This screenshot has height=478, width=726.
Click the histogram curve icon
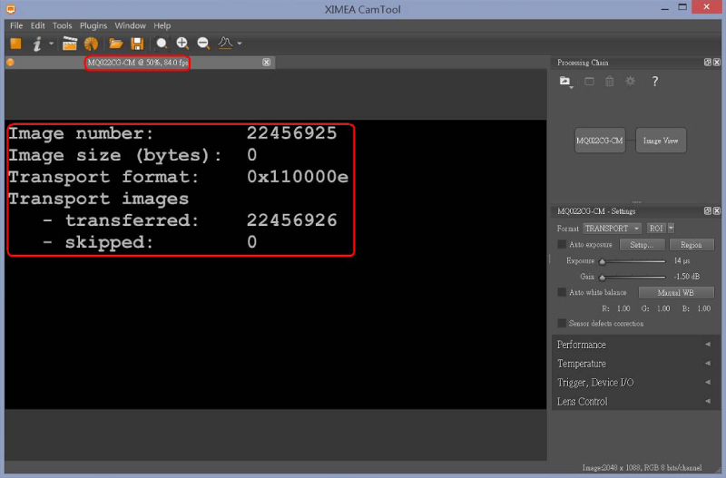click(x=224, y=43)
